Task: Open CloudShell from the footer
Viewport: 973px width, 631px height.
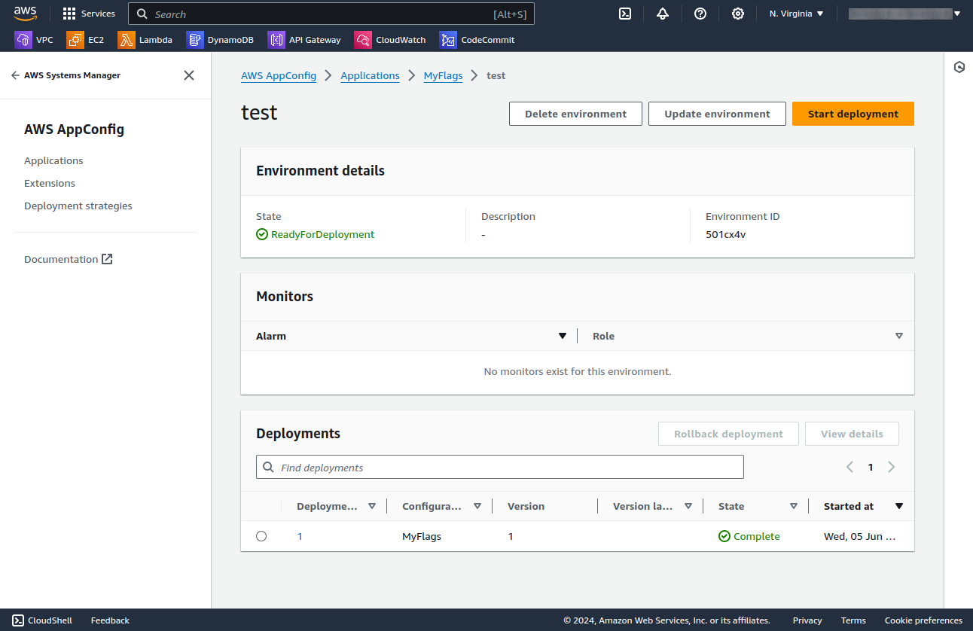Action: (x=42, y=620)
